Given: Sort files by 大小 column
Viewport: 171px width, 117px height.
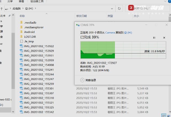Looking at the screenshot, I should (x=136, y=16).
